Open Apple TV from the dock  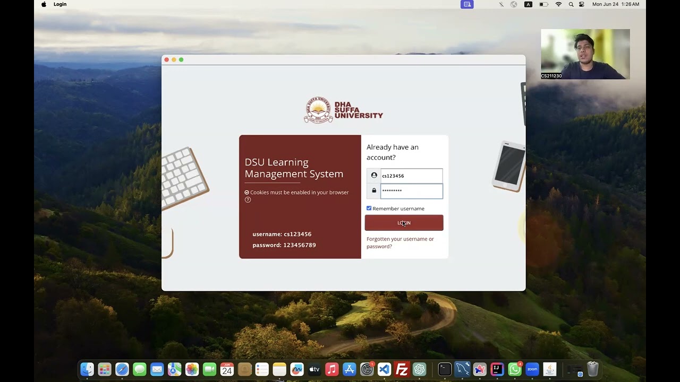tap(314, 369)
